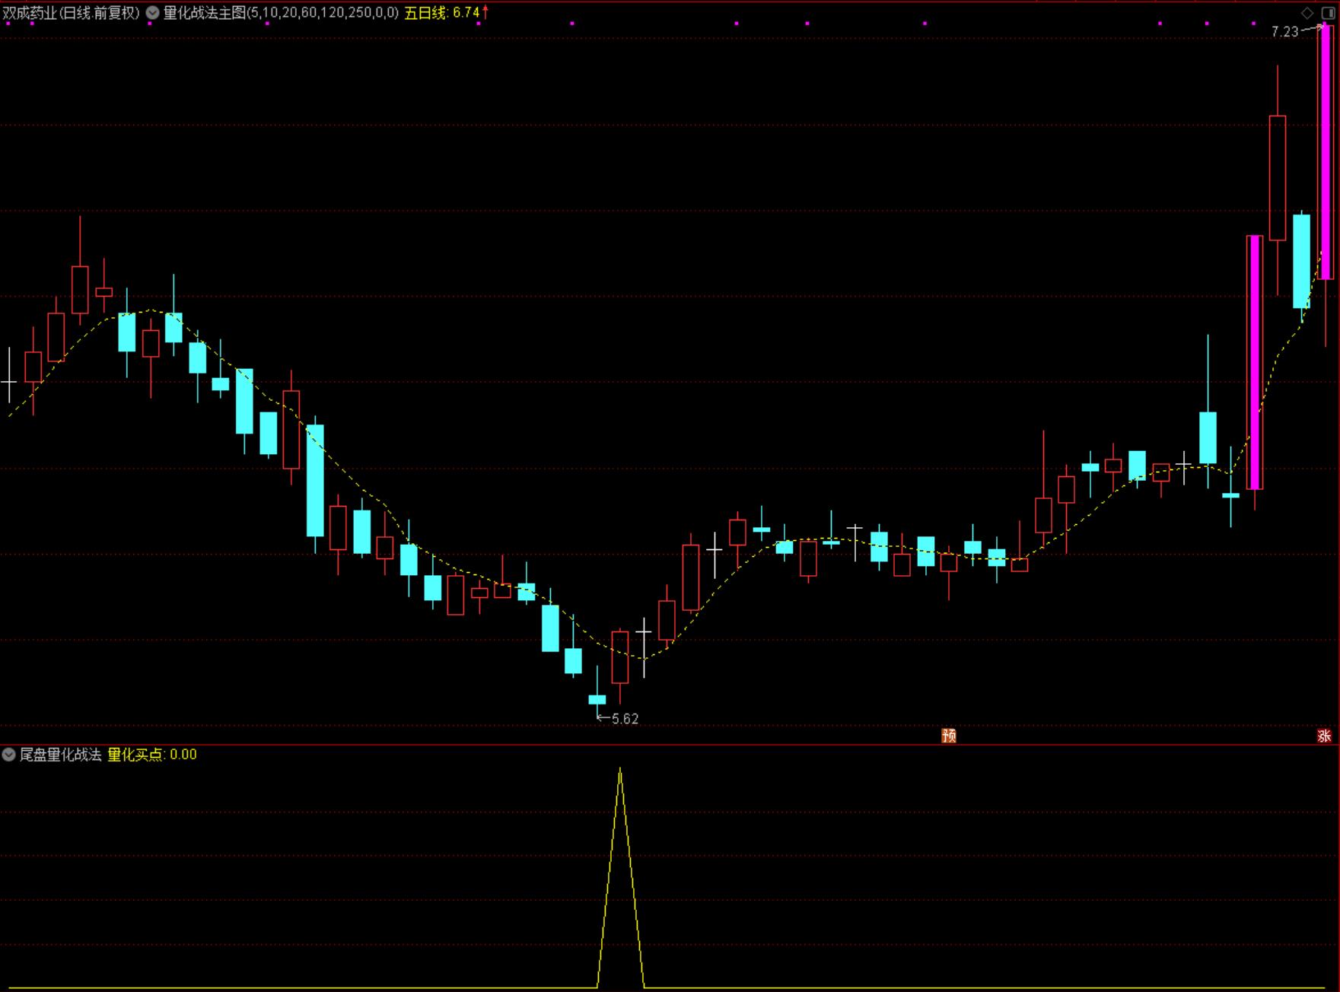Open the 量化战法主图 indicator dropdown chevron
The image size is (1340, 992).
[152, 13]
